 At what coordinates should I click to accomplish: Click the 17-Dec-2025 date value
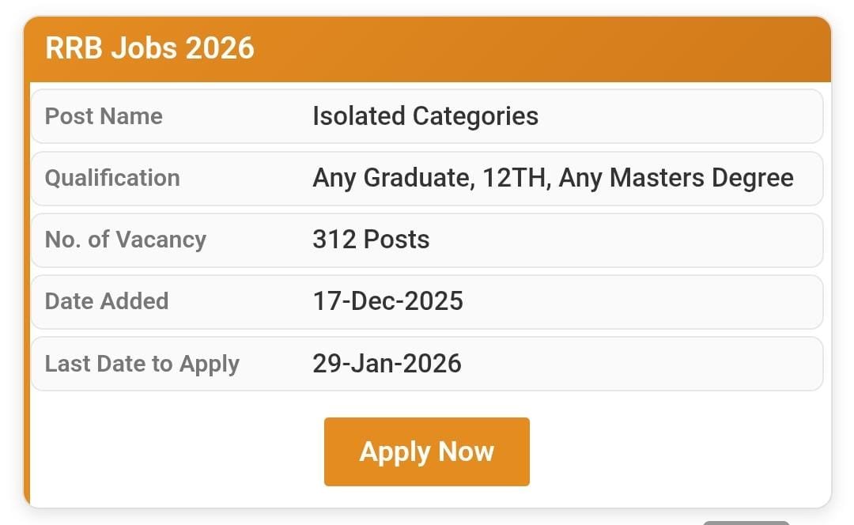(387, 301)
